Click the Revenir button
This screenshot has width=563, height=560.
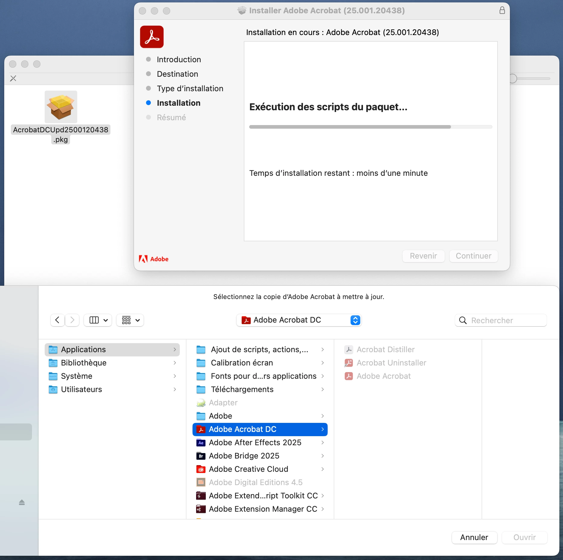pos(423,256)
